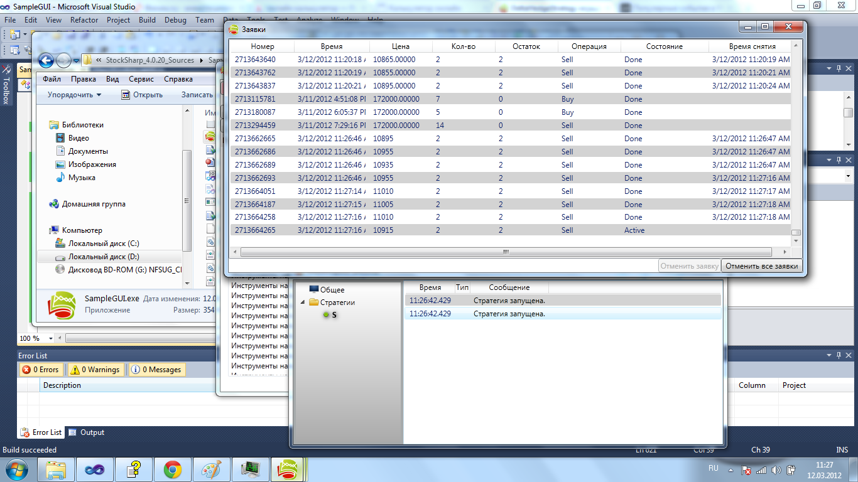
Task: Switch to Output tab
Action: tap(86, 432)
